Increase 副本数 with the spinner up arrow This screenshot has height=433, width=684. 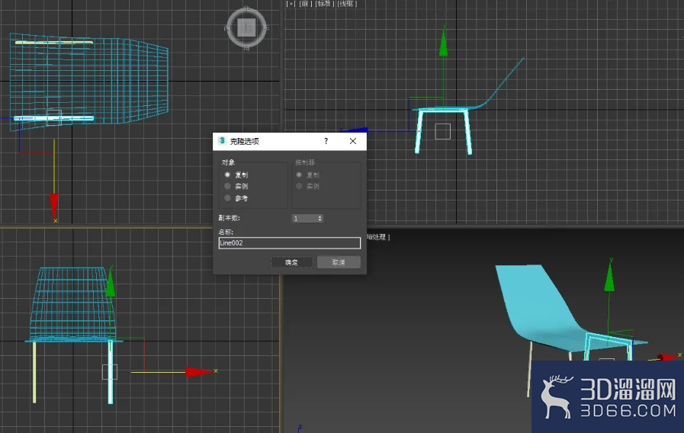tap(320, 216)
